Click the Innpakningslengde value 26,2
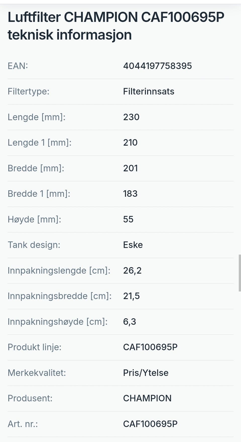This screenshot has height=442, width=241. coord(132,271)
